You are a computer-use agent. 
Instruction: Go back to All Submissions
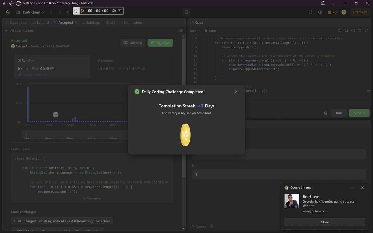[19, 30]
